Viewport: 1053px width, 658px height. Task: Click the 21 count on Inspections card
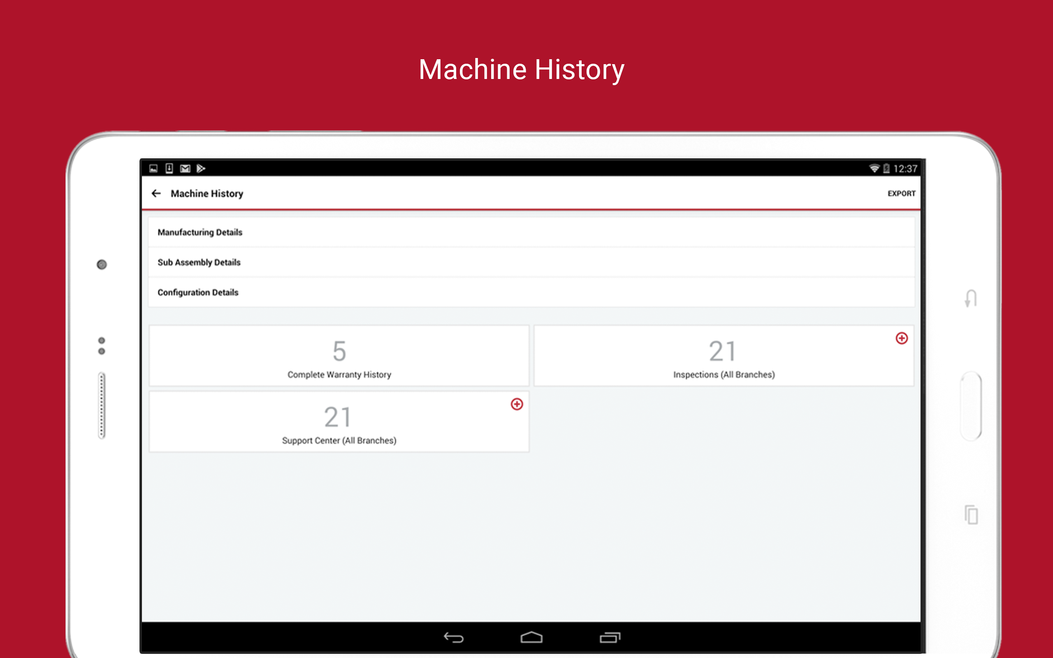point(722,351)
